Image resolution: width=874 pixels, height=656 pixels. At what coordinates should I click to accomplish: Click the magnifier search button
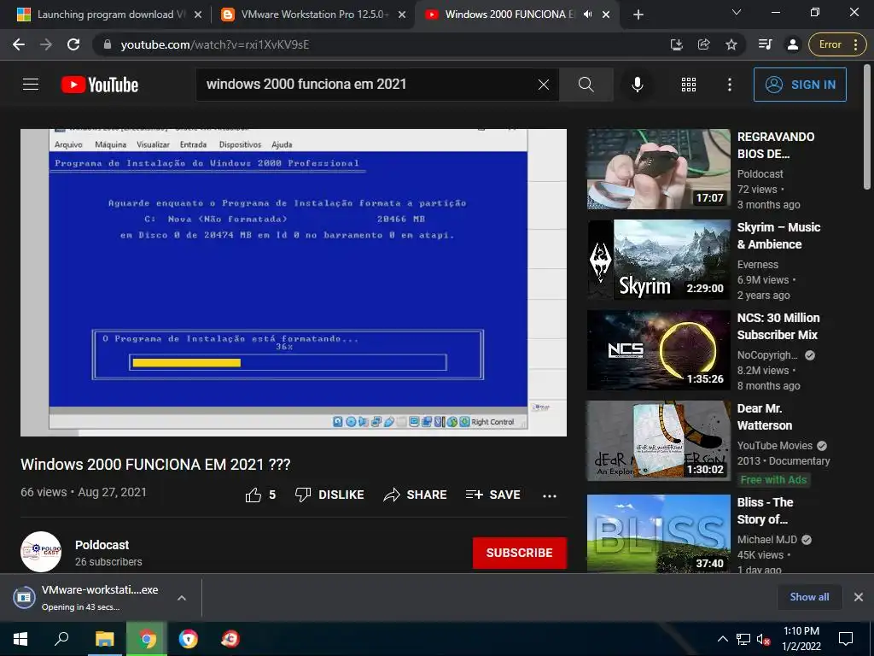point(586,85)
